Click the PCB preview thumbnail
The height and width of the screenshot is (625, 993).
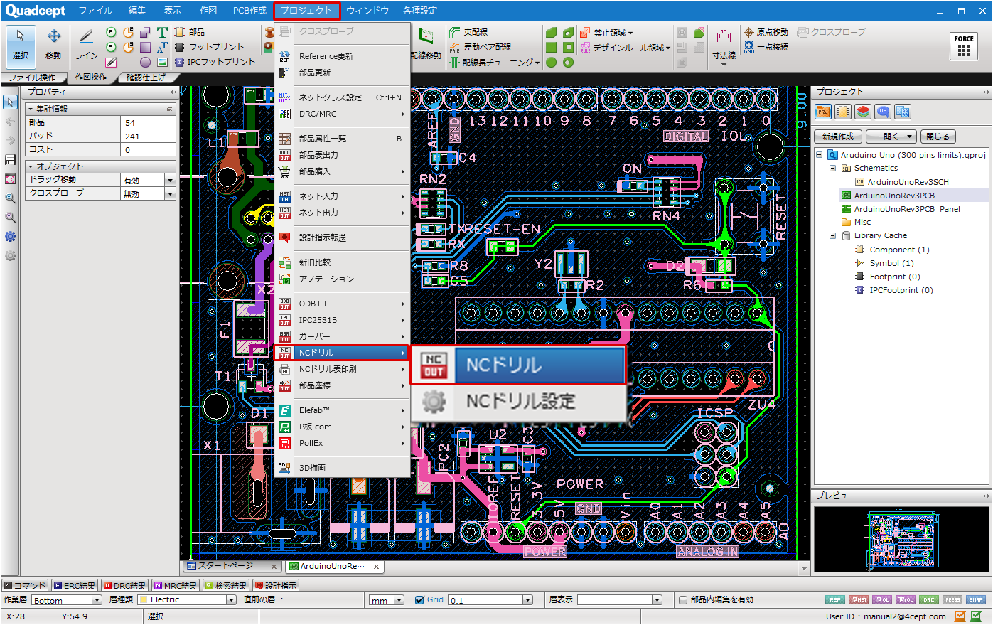coord(901,539)
